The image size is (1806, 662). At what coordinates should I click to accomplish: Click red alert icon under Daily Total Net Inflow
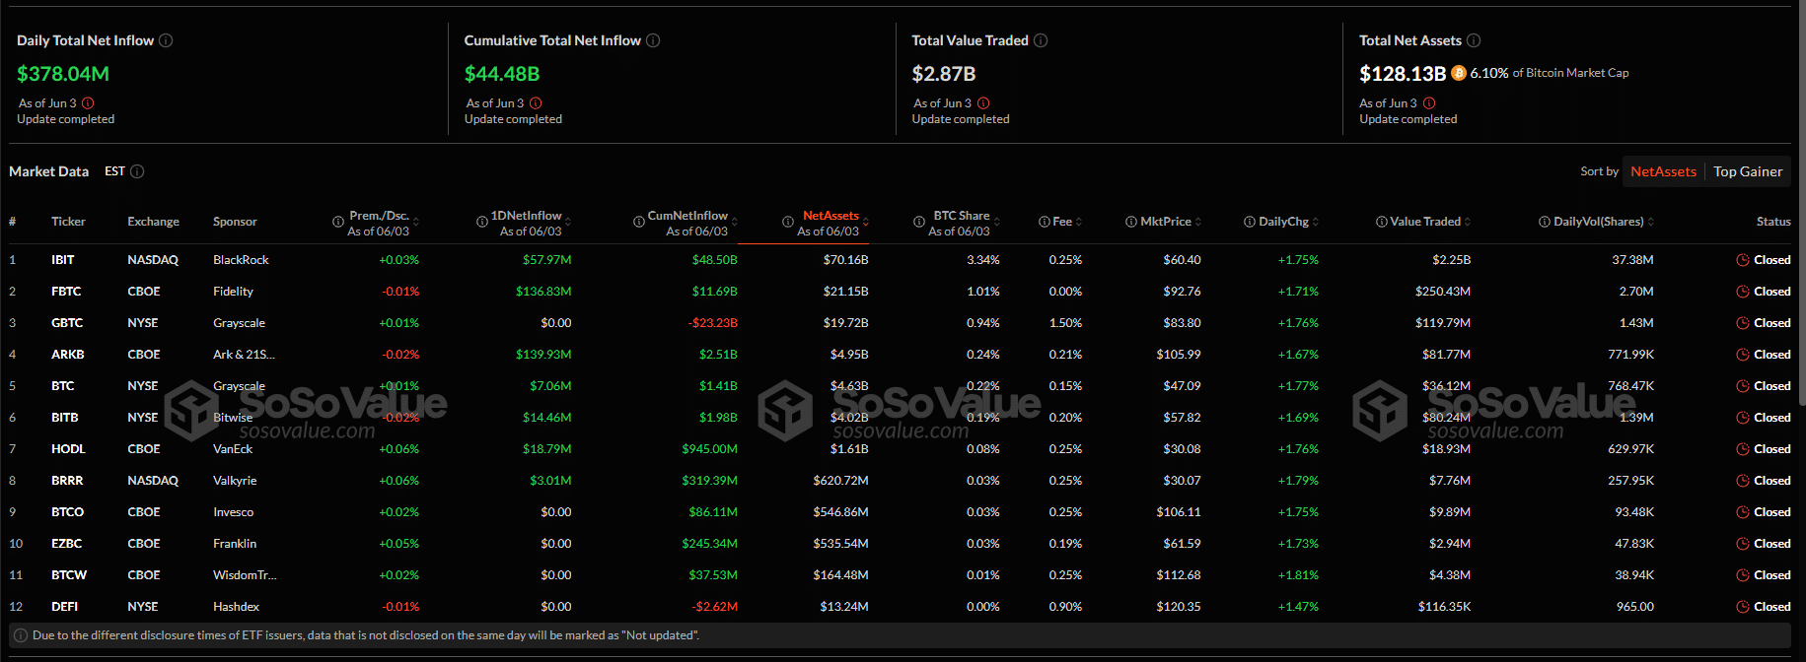click(x=88, y=103)
